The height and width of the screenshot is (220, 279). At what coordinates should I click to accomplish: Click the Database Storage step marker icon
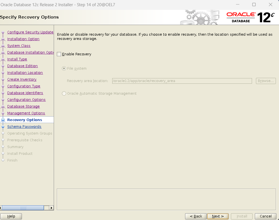click(3, 106)
